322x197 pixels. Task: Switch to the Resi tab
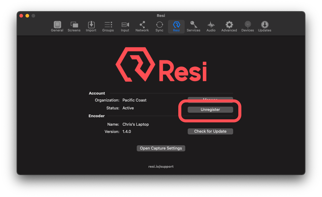tap(176, 26)
